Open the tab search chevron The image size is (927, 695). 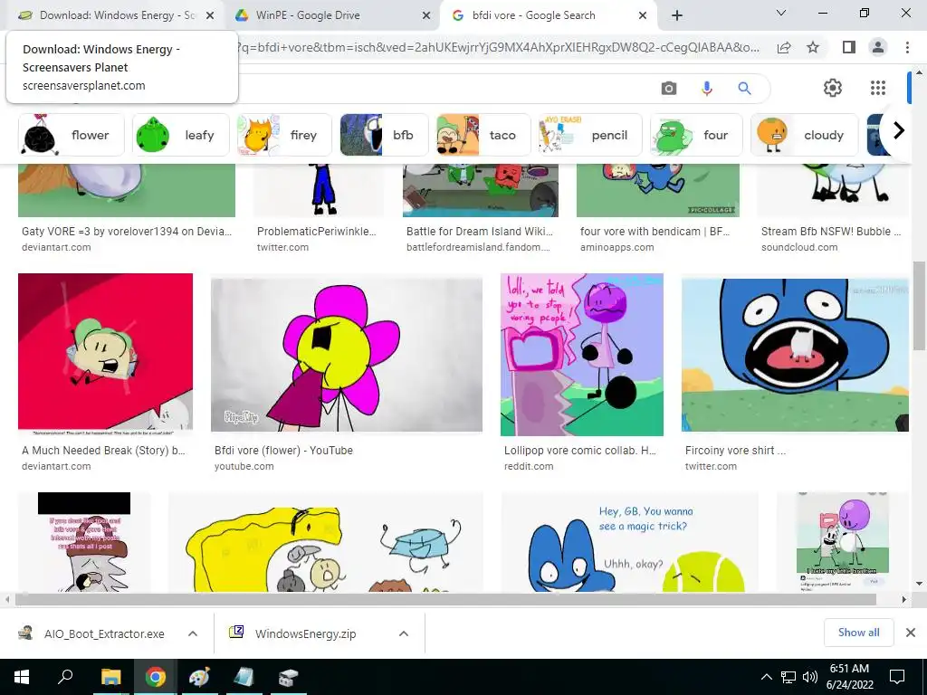tap(781, 13)
